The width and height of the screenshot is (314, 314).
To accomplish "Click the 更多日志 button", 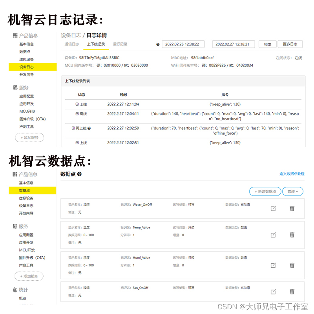I will (x=290, y=44).
